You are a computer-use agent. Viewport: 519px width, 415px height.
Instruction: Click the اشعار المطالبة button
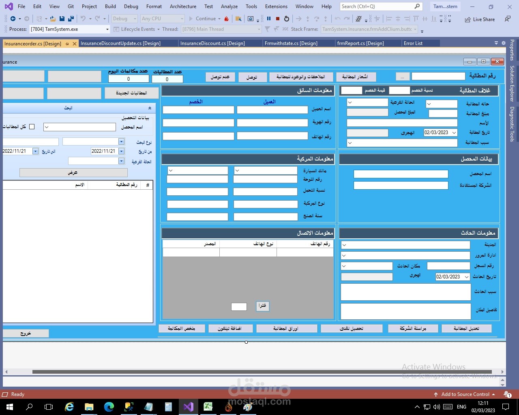[x=356, y=77]
